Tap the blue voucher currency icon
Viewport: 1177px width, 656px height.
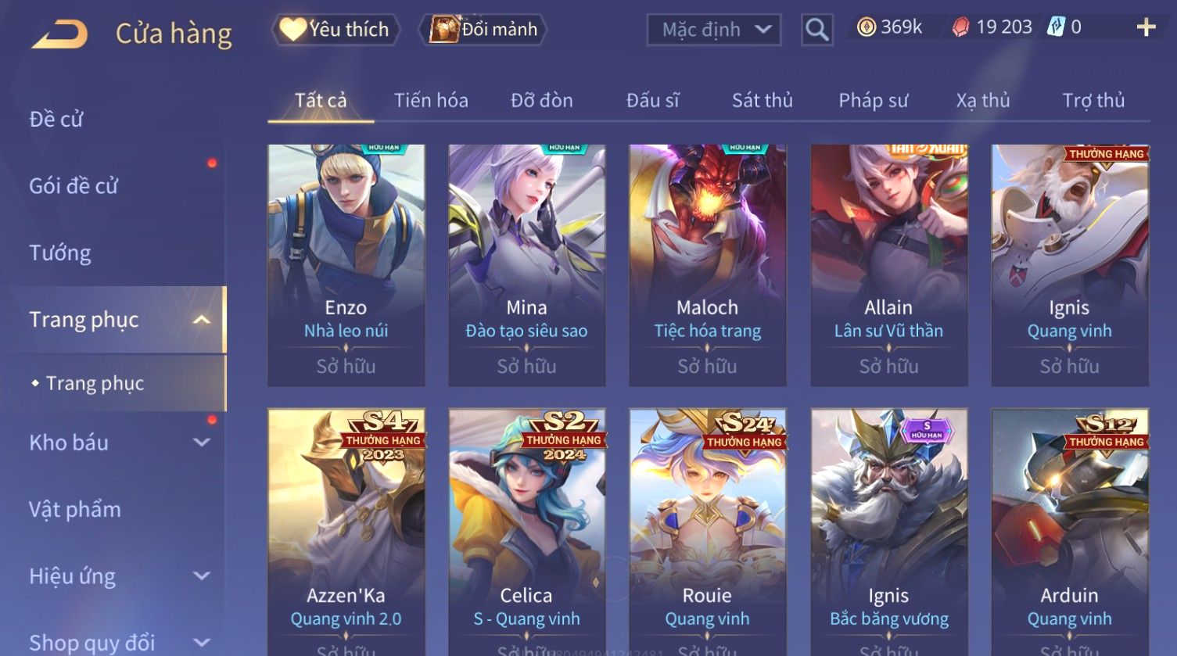(1056, 27)
